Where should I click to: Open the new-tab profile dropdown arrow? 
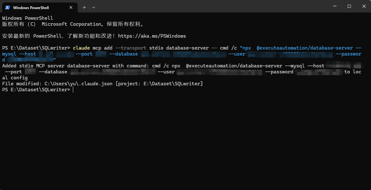coord(94,8)
